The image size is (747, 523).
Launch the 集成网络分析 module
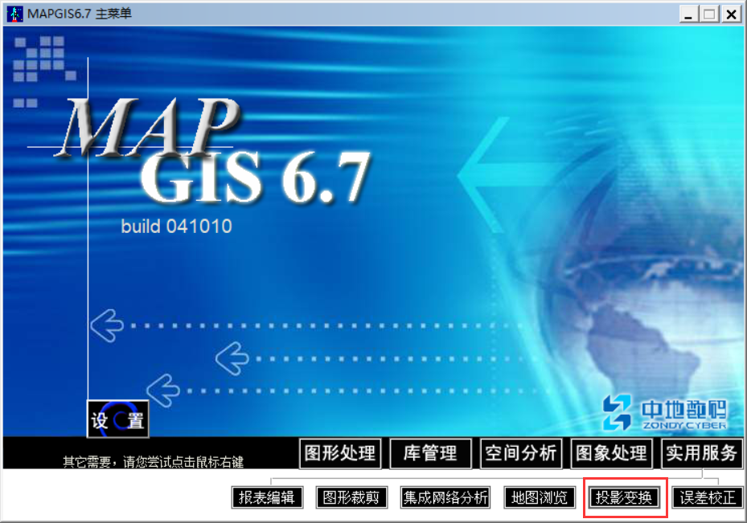pos(445,498)
